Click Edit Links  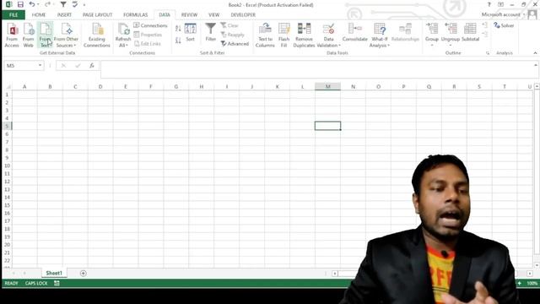click(148, 44)
